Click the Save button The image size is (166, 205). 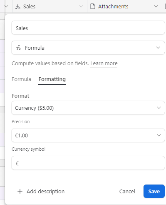(154, 191)
